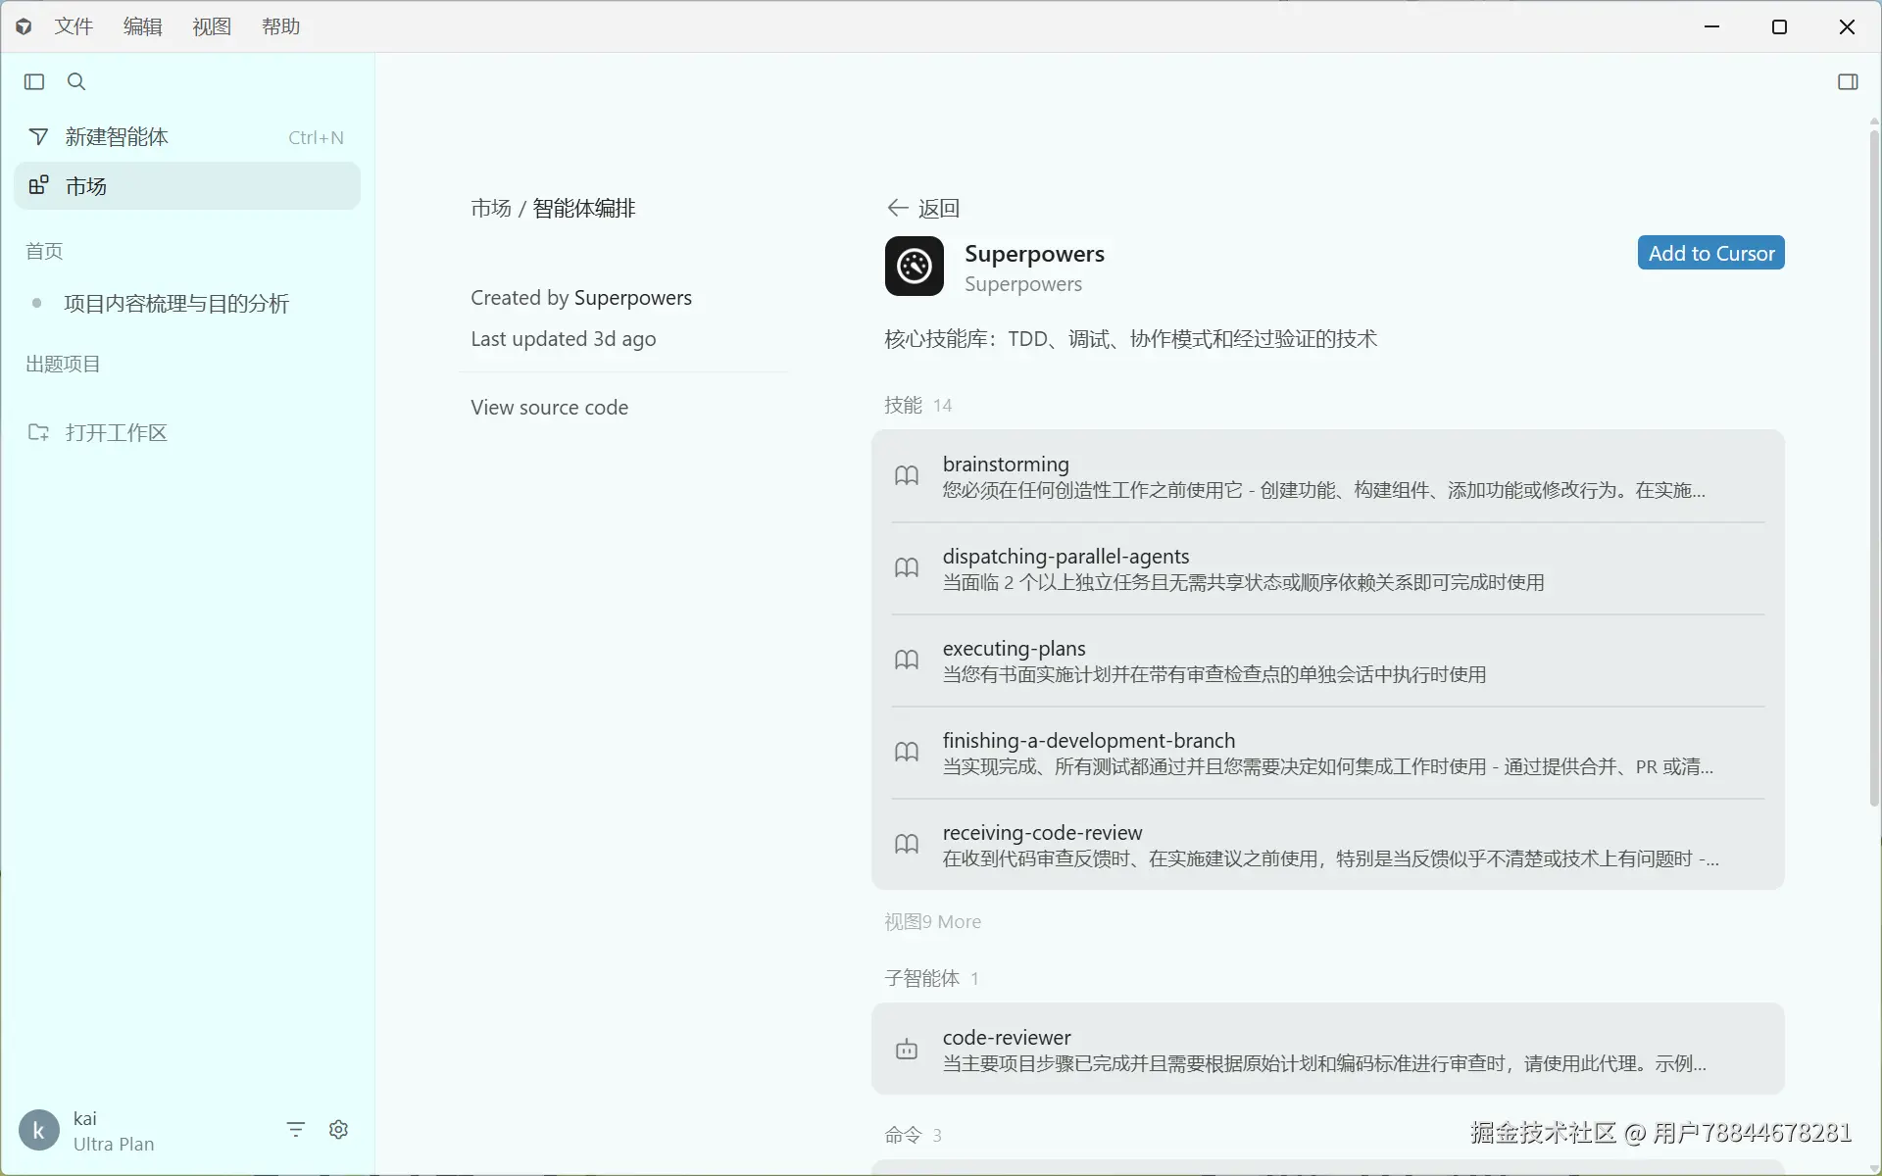This screenshot has height=1176, width=1882.
Task: Click the Cursor app logo icon
Action: coord(24,26)
